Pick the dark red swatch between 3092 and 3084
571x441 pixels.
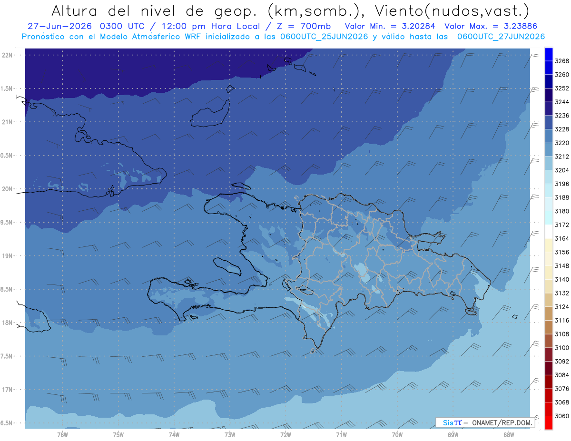point(548,368)
